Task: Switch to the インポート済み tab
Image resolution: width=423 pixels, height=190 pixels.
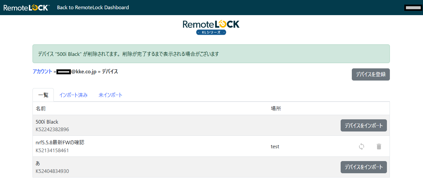Action: click(74, 95)
